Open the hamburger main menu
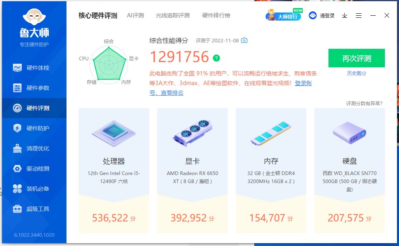Screen dimensions: 399x246 pos(359,16)
